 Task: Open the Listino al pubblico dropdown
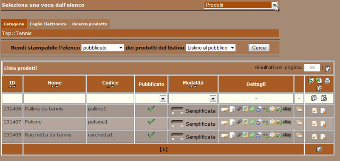(x=210, y=48)
